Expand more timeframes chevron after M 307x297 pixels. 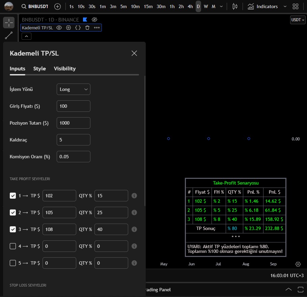pyautogui.click(x=221, y=6)
